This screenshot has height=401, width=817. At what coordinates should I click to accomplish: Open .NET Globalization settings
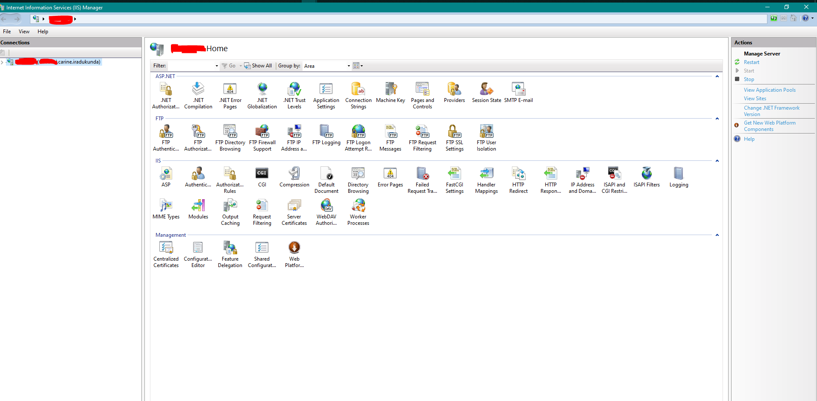262,96
